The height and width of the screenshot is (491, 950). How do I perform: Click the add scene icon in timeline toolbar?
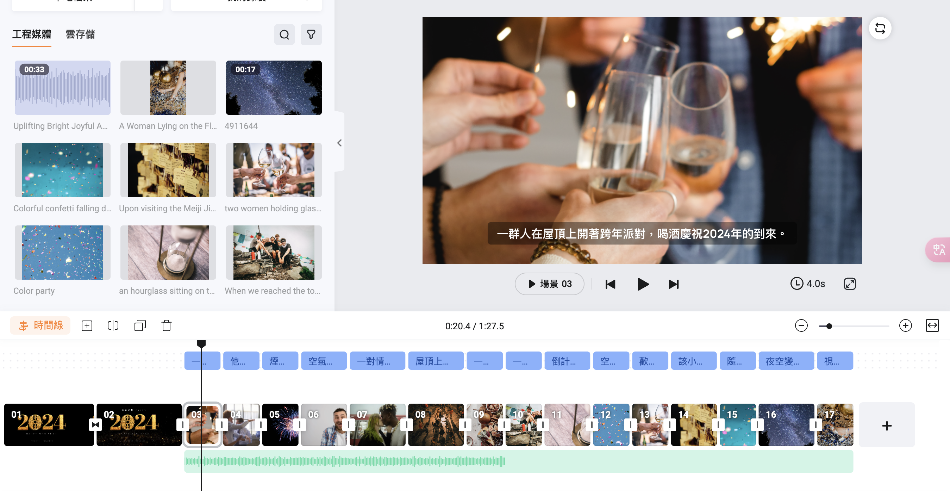87,326
